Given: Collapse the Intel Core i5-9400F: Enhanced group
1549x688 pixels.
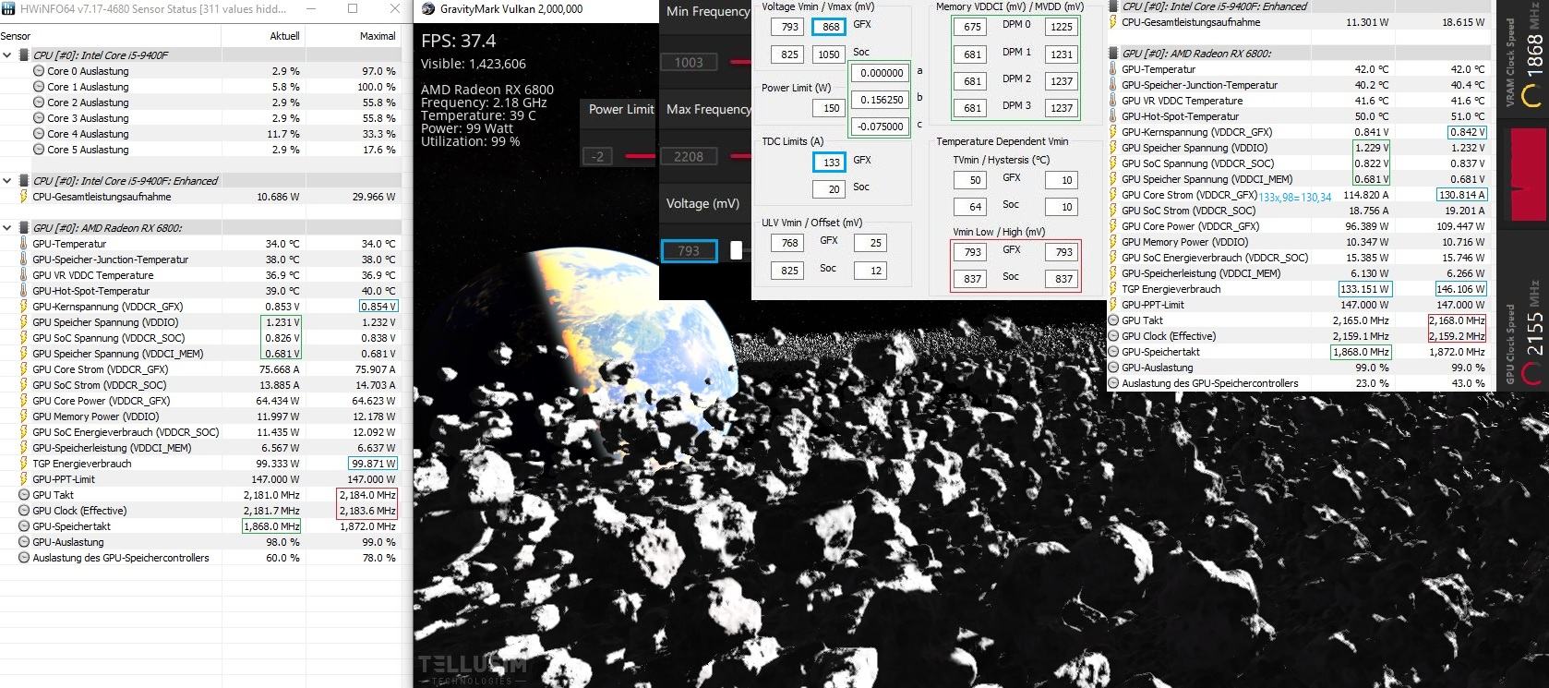Looking at the screenshot, I should click(7, 181).
